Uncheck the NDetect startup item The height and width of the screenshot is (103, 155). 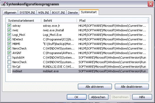(x=9, y=39)
